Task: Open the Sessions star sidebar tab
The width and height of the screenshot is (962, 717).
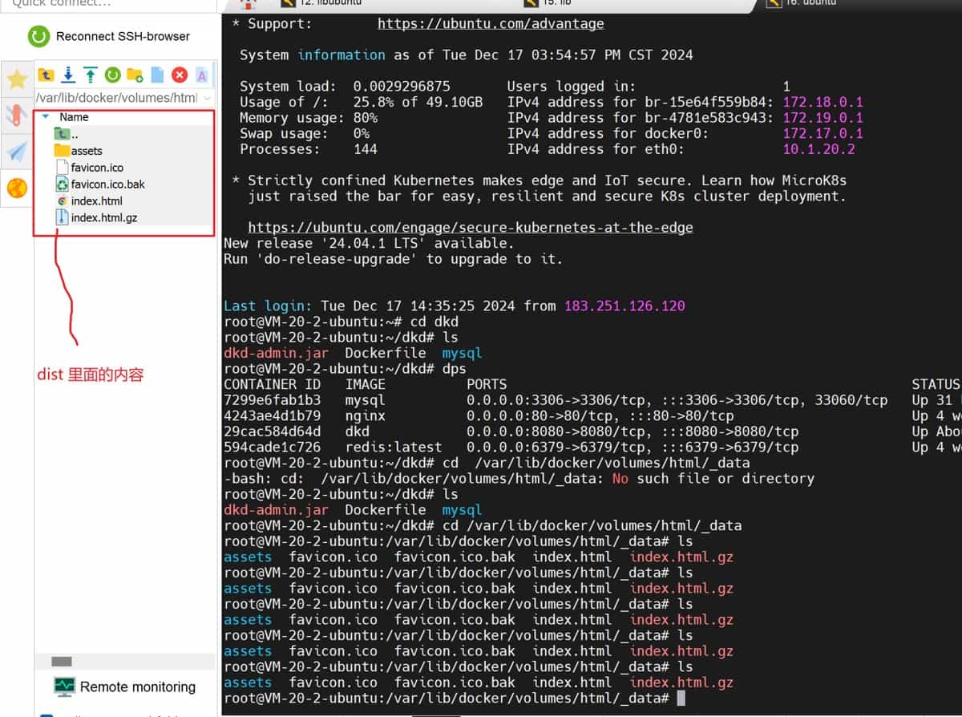Action: (x=17, y=79)
